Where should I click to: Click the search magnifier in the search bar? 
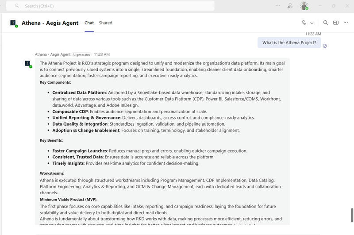(17, 6)
